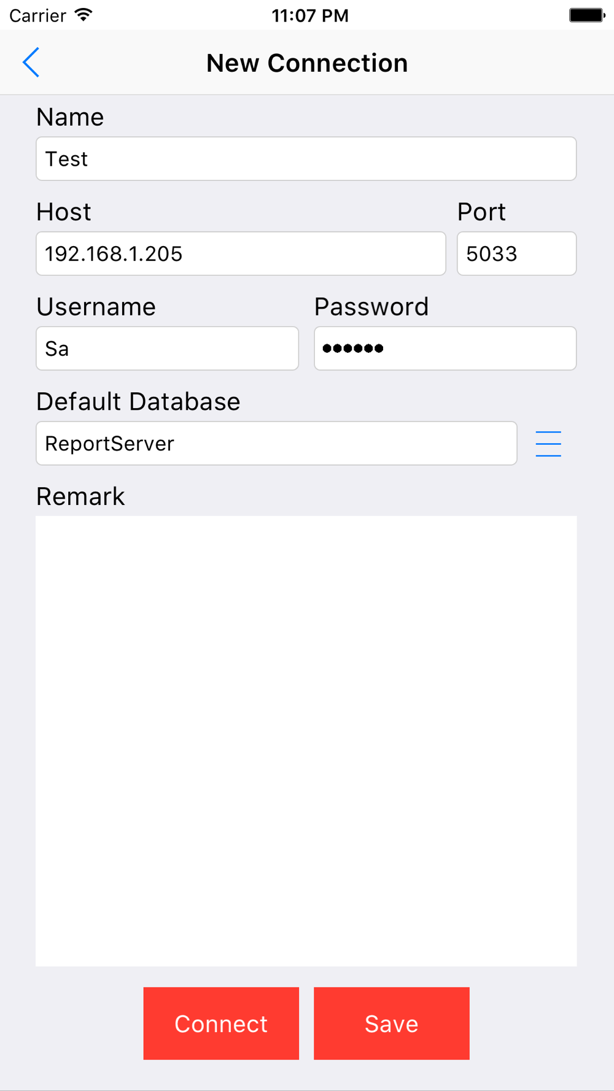Tap the battery indicator icon
This screenshot has width=614, height=1091.
[587, 15]
